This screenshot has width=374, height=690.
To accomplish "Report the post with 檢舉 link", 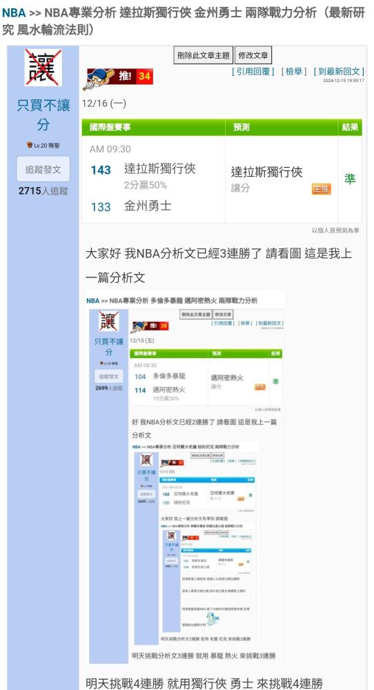I will pyautogui.click(x=294, y=71).
